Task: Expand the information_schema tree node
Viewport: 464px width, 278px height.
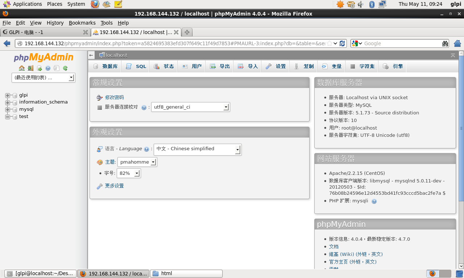Action: click(8, 102)
